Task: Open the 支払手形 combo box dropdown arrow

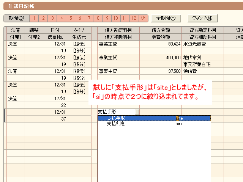Action: pos(137,112)
